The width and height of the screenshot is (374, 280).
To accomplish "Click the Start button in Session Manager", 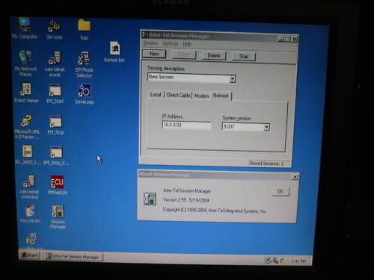I will [244, 57].
